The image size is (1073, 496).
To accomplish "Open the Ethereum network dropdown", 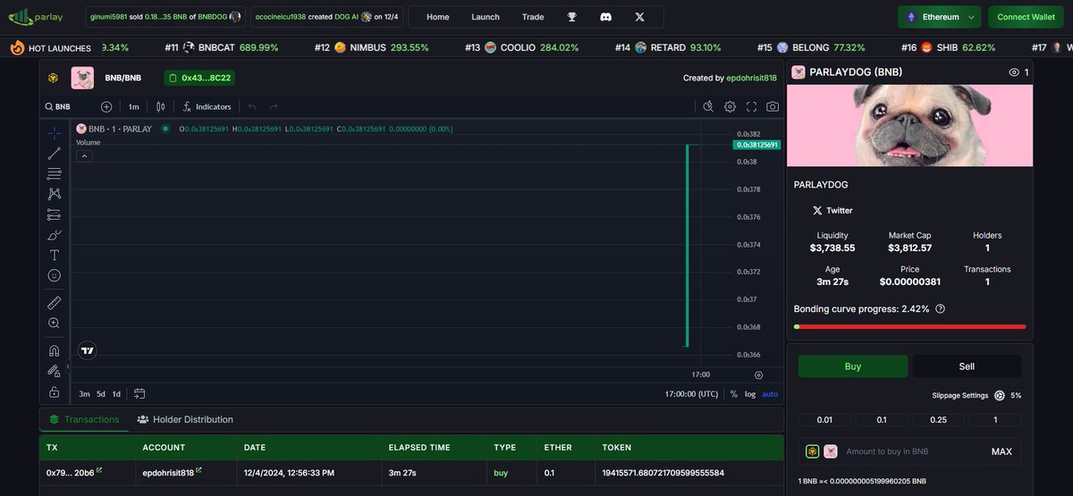I will [x=939, y=17].
